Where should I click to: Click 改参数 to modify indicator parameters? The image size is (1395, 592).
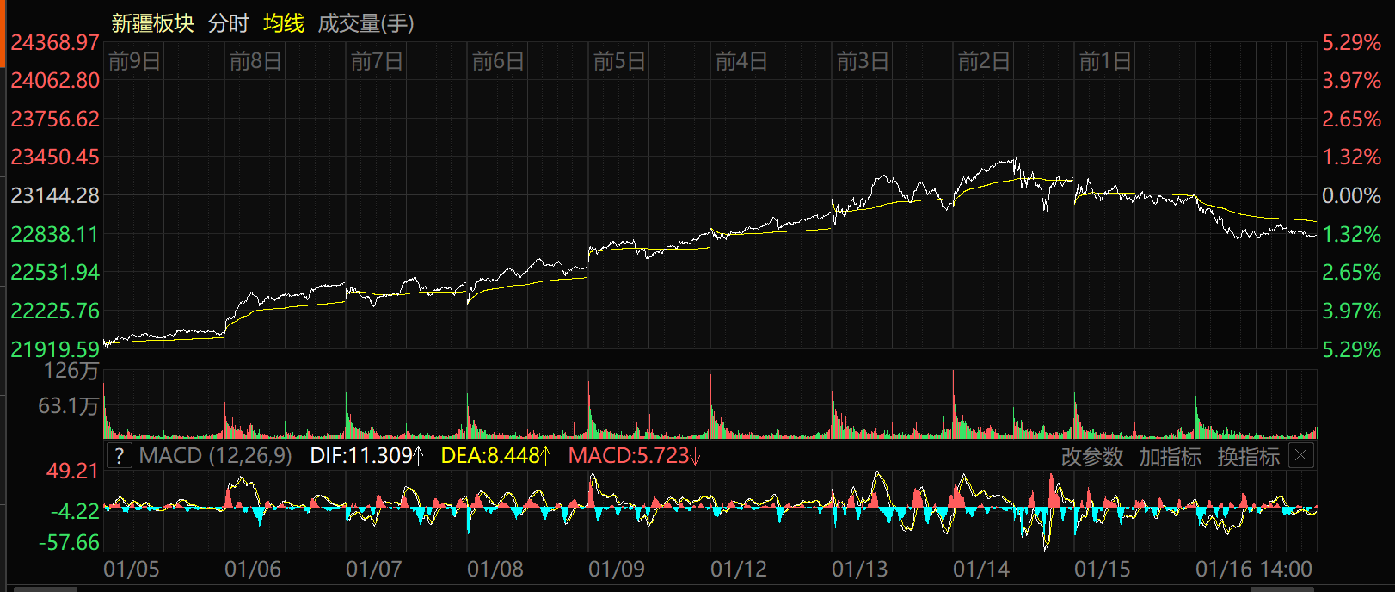click(x=1091, y=457)
